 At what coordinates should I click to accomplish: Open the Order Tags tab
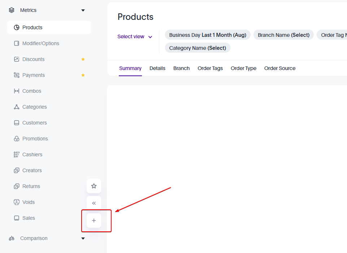[x=210, y=68]
